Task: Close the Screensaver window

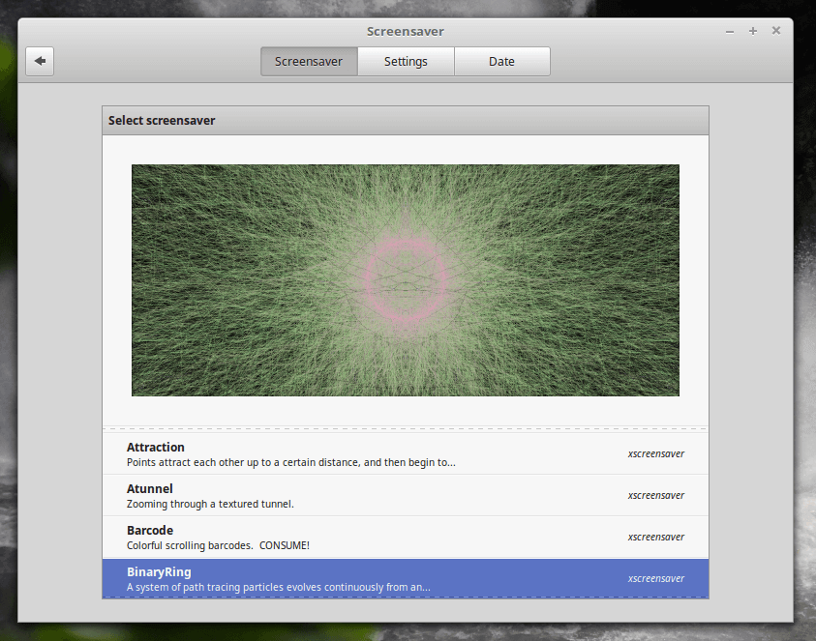Action: (776, 31)
